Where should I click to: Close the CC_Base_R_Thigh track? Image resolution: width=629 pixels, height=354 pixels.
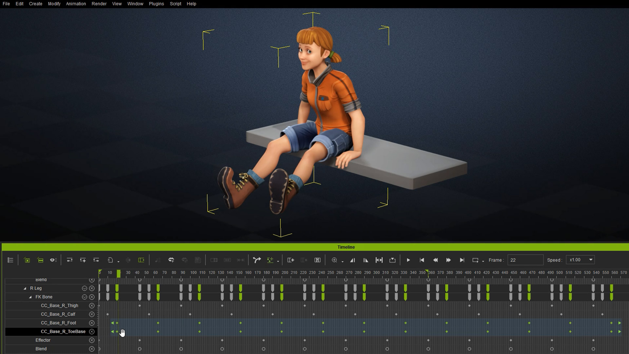92,305
